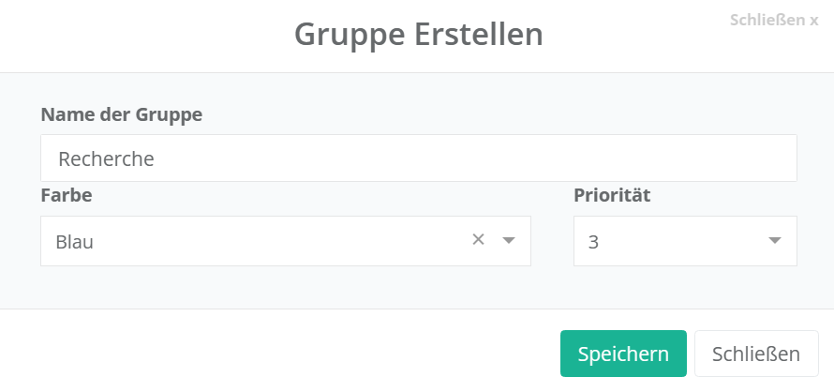The width and height of the screenshot is (834, 392).
Task: Expand the Farbe dropdown arrow
Action: click(509, 241)
